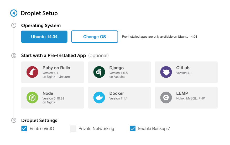Click the gray LEMP logo icon
230x145 pixels.
[166, 98]
